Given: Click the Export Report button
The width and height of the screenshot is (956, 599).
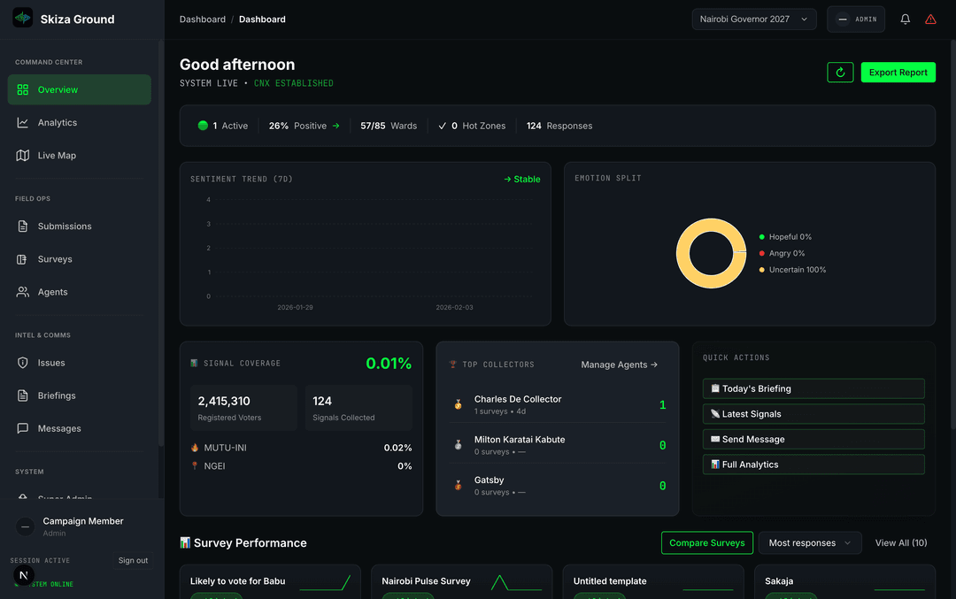Looking at the screenshot, I should 898,72.
